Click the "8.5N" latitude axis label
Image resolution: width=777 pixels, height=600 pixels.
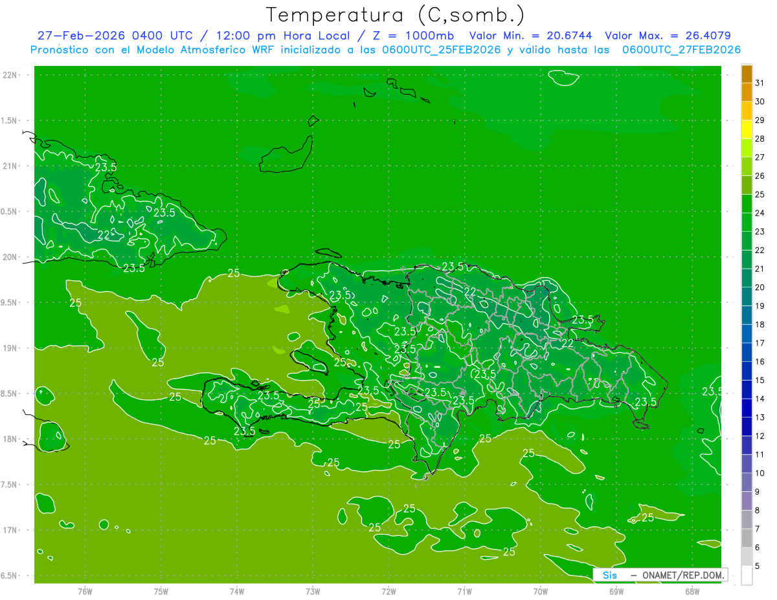pyautogui.click(x=10, y=394)
